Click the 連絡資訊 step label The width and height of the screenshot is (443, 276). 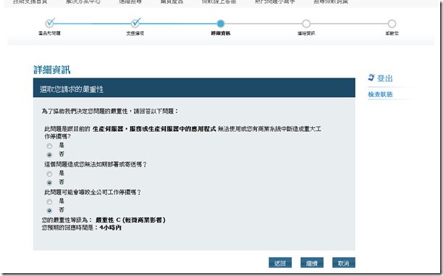tap(306, 33)
